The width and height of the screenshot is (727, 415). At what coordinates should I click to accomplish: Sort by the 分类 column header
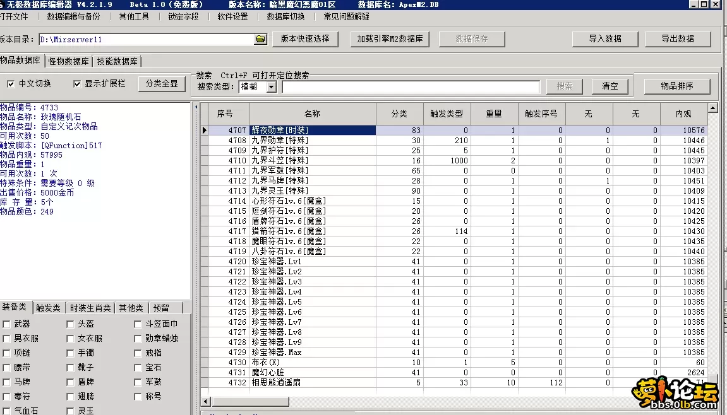point(400,114)
